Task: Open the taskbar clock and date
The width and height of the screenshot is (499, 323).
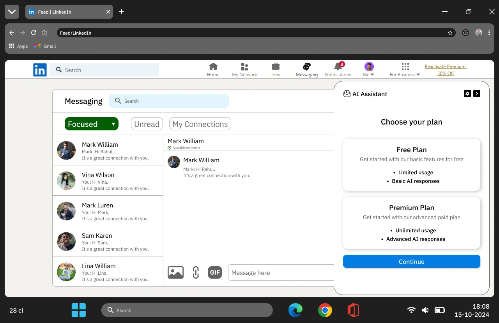Action: coord(472,310)
